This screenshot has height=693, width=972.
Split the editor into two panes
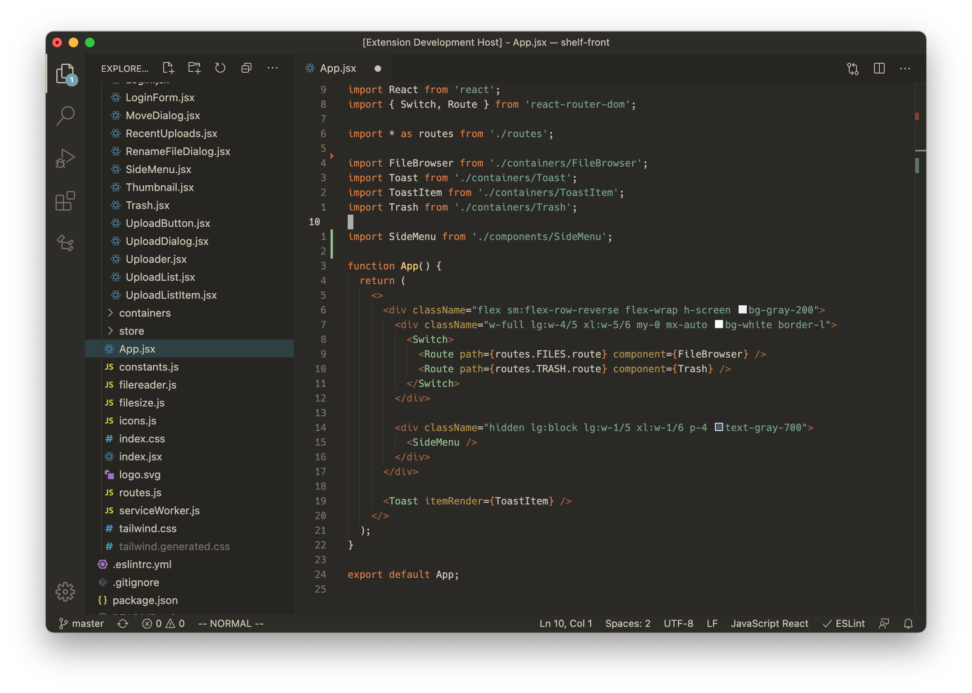[x=879, y=68]
